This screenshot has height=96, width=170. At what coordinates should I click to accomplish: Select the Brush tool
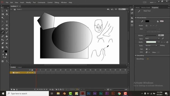(7, 32)
